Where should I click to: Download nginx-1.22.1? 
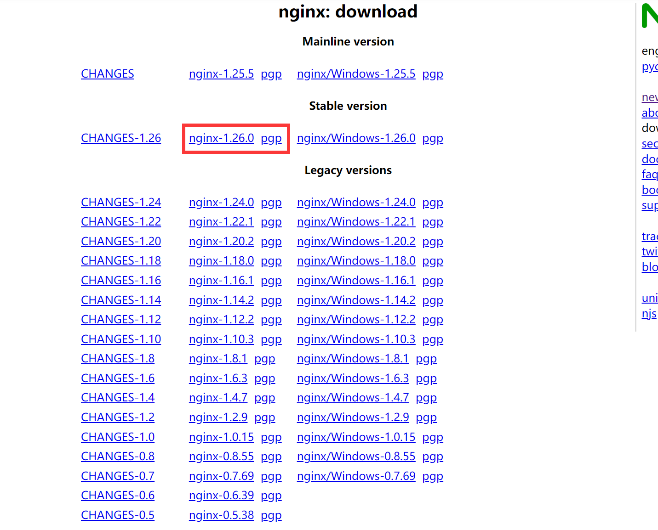point(221,222)
